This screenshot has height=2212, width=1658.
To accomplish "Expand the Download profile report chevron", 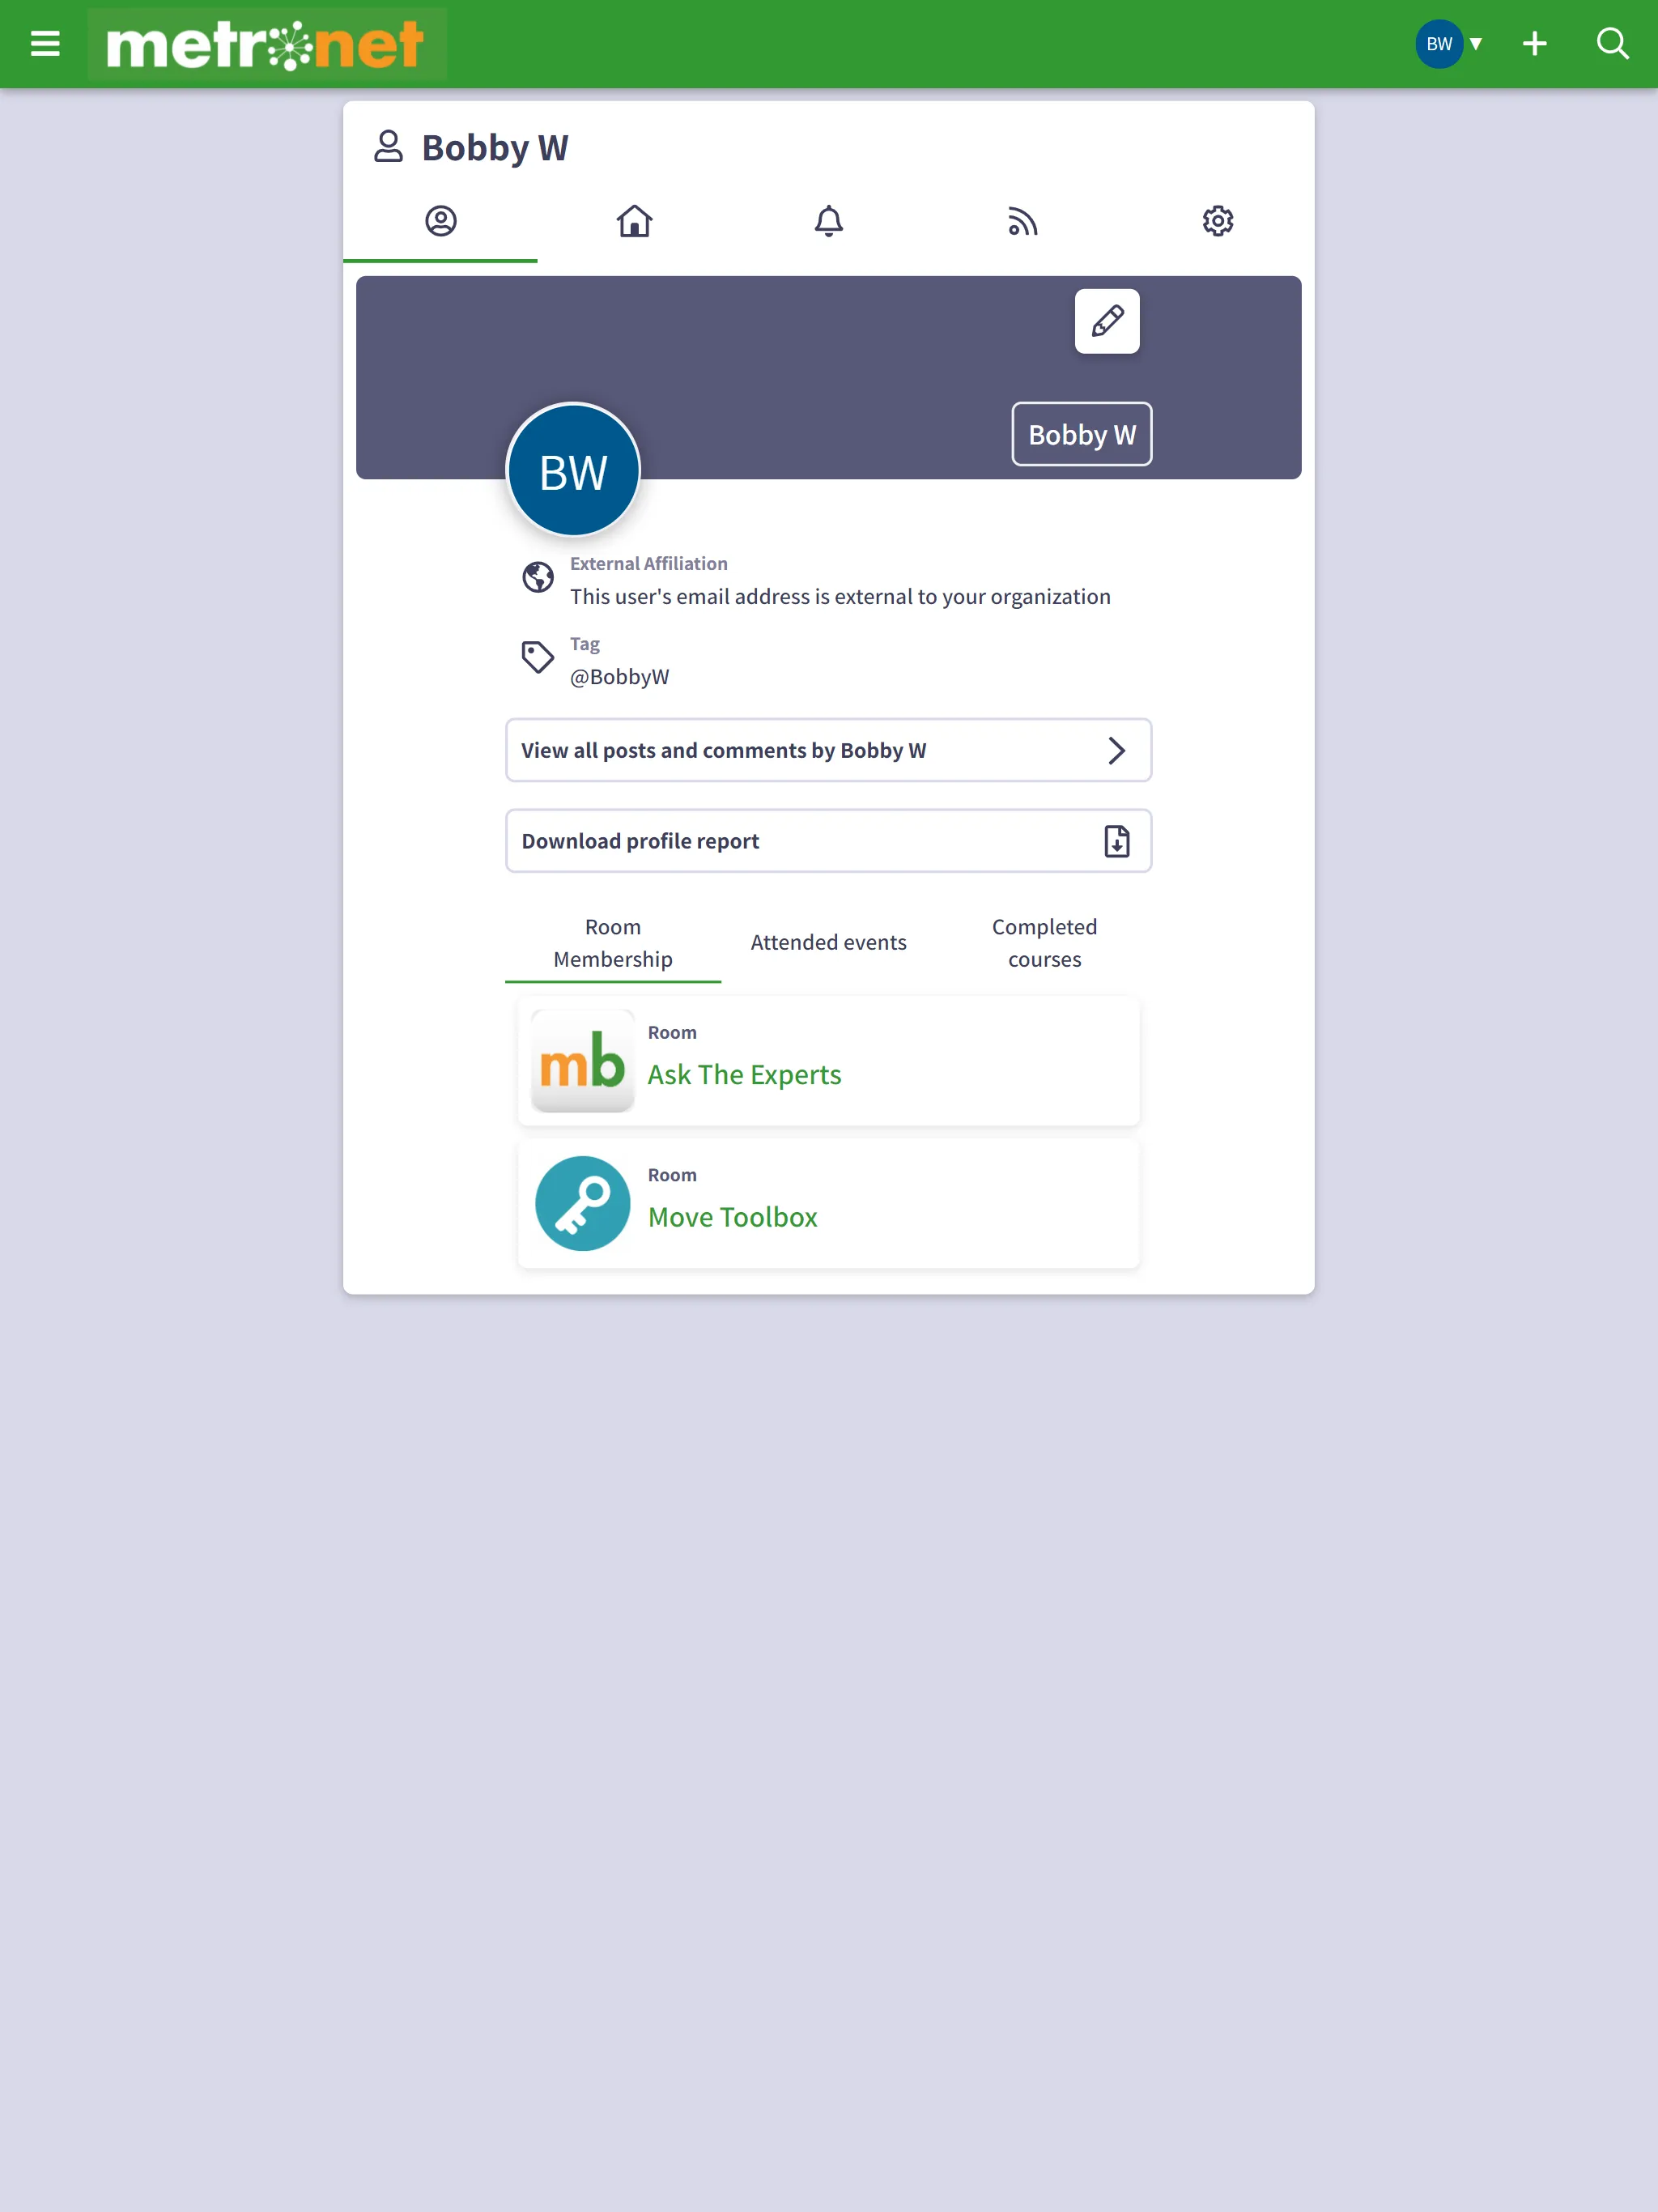I will tap(1116, 841).
